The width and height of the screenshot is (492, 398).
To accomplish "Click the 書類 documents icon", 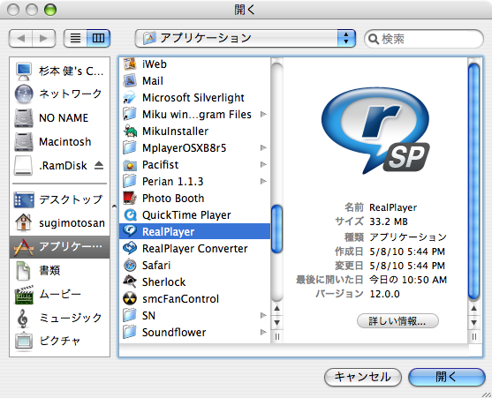I will pos(24,270).
